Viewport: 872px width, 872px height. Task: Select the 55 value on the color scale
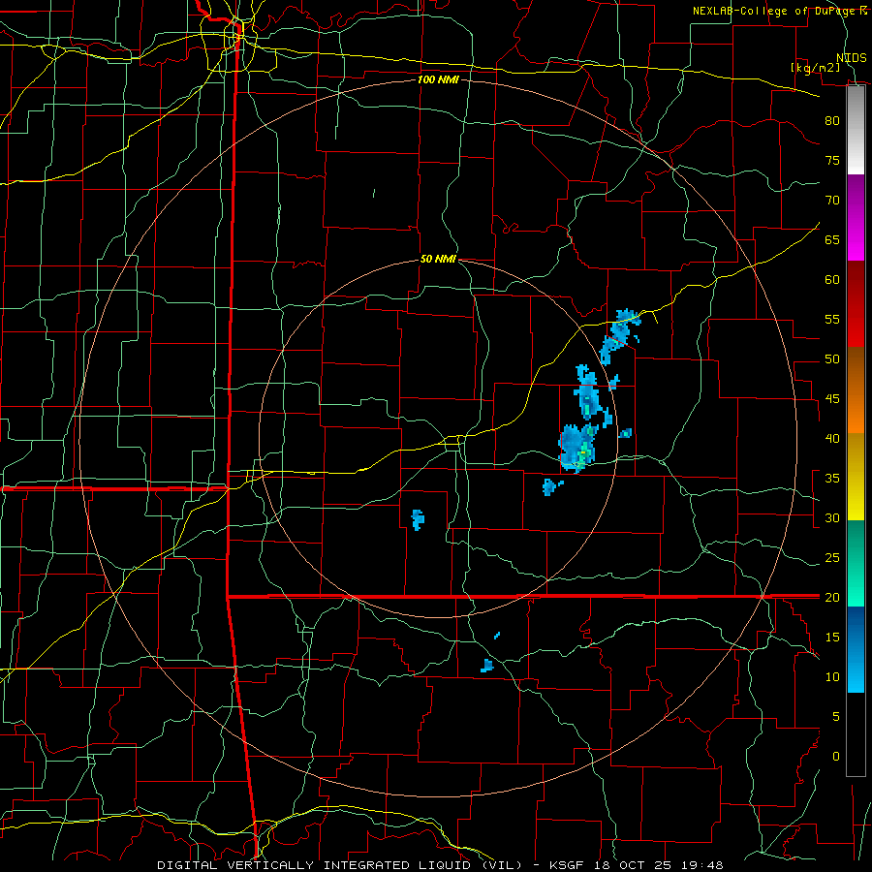tap(832, 319)
